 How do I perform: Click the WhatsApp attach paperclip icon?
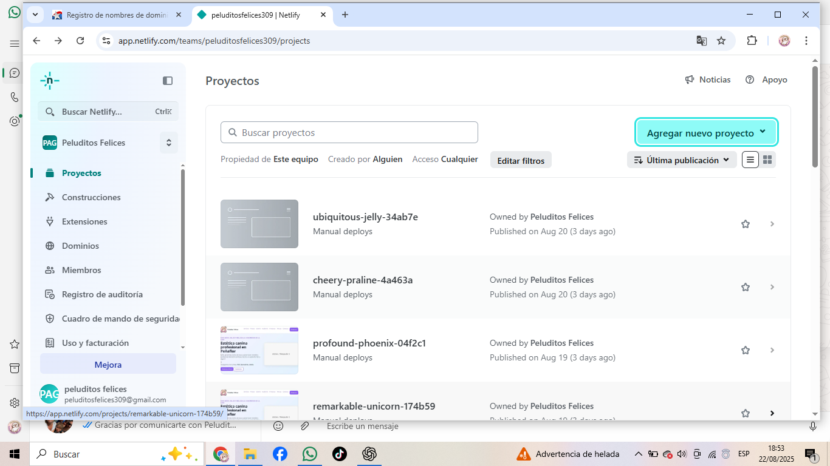point(305,426)
